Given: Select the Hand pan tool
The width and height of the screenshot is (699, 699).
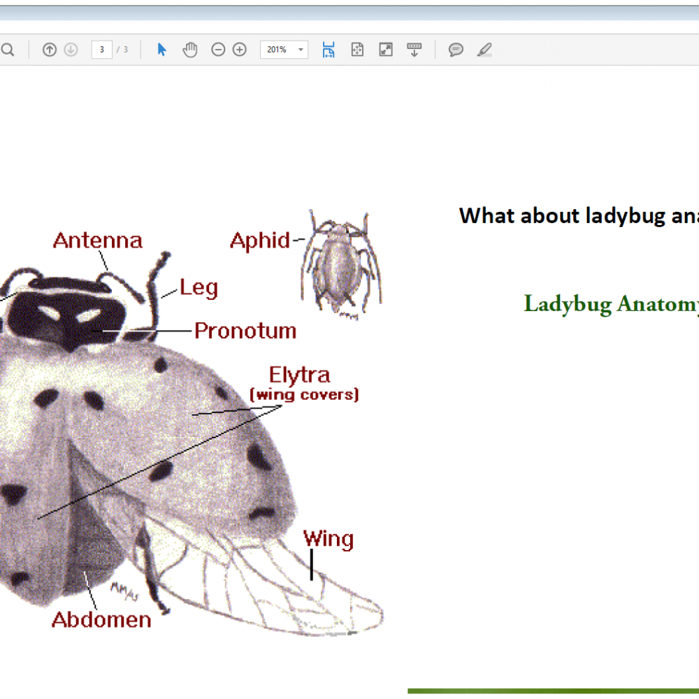Looking at the screenshot, I should 190,50.
